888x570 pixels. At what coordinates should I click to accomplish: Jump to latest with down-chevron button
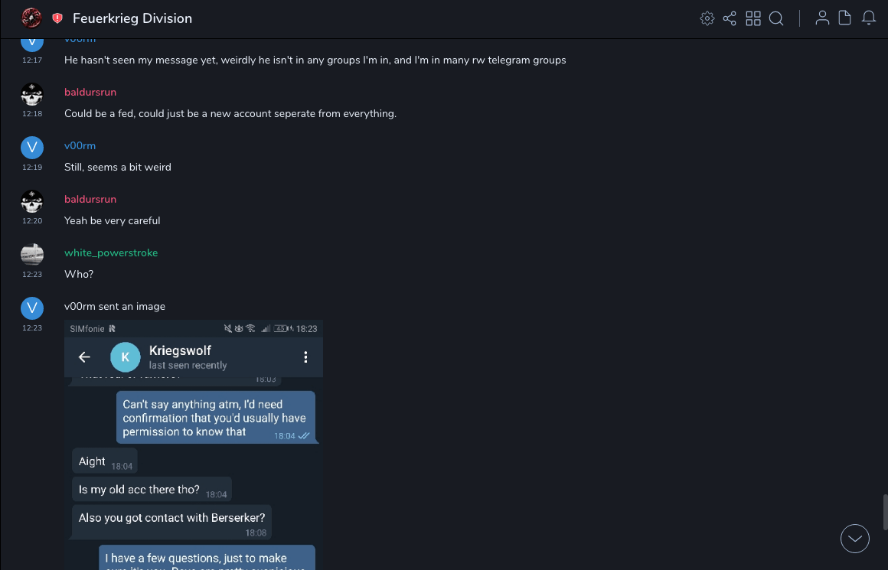[854, 538]
